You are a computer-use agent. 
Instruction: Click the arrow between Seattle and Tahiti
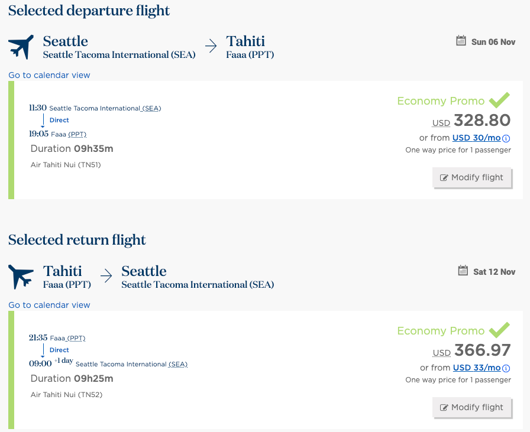211,46
